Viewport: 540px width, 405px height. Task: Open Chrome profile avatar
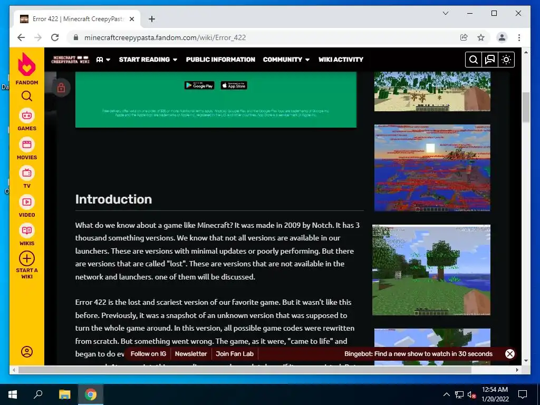click(502, 37)
